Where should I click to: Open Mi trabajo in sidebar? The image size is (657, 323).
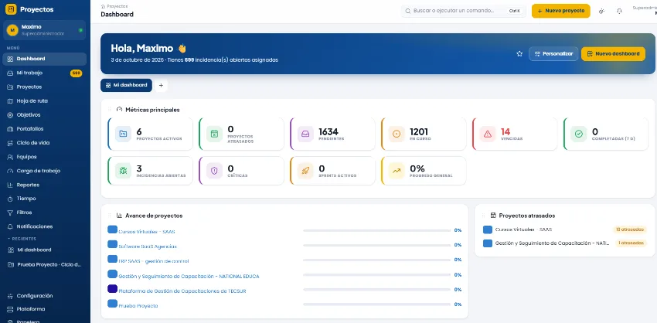coord(44,73)
